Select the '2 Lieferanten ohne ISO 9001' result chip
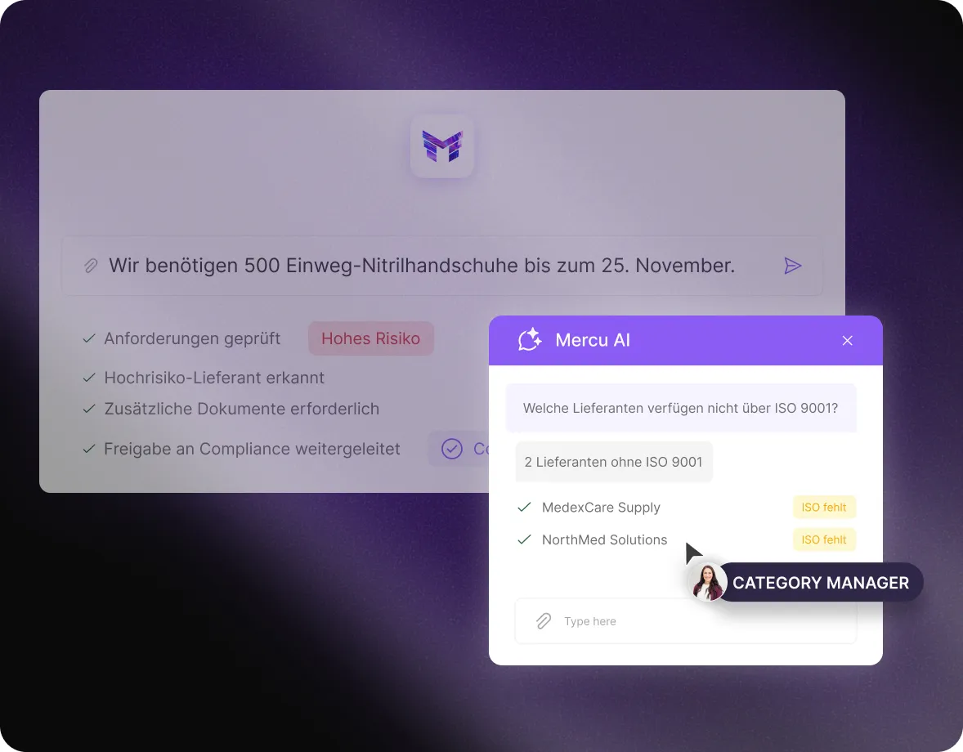This screenshot has width=963, height=752. click(x=614, y=462)
